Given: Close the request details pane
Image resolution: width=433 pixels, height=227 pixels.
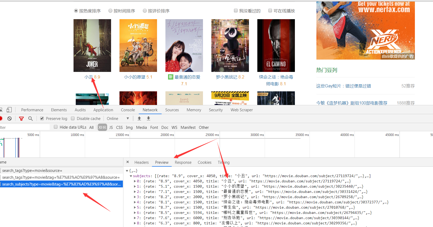Looking at the screenshot, I should click(128, 162).
